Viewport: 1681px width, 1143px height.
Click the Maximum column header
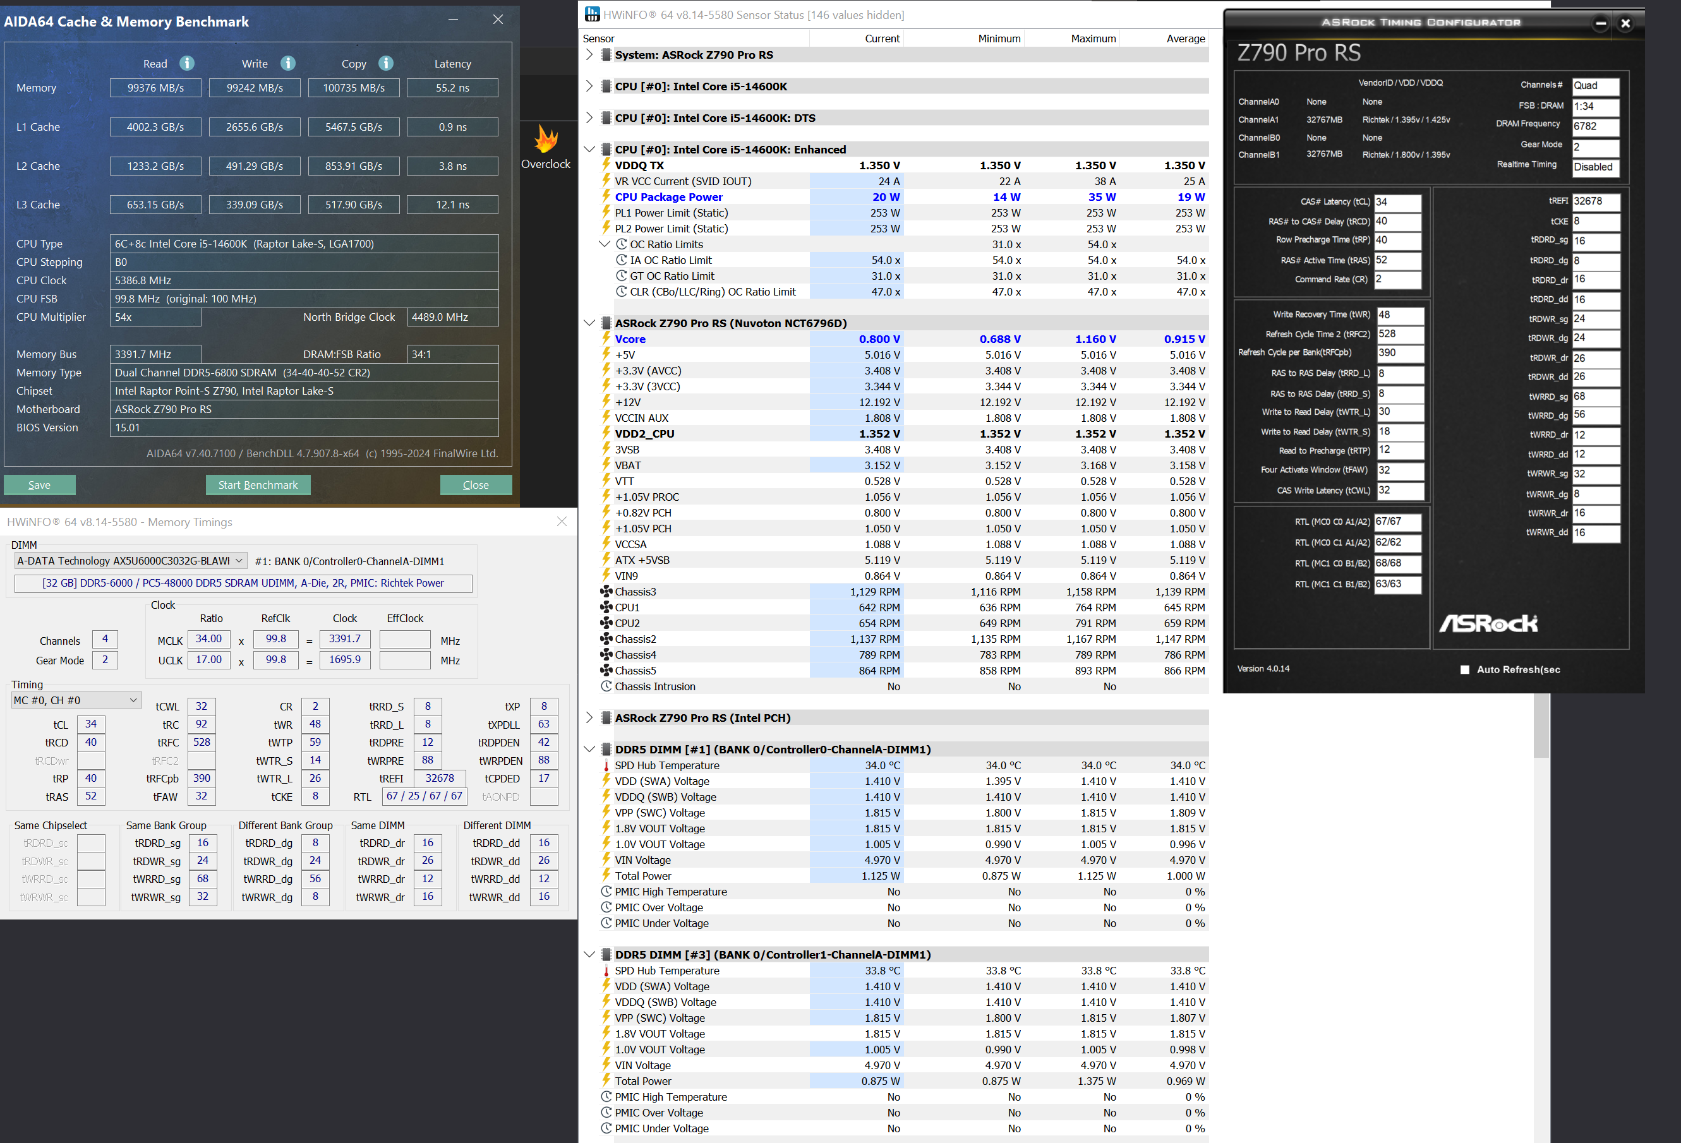point(1092,39)
